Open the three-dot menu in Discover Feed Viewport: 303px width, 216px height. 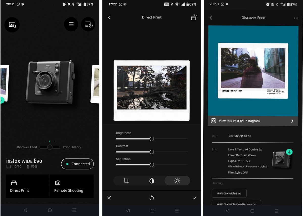point(296,18)
